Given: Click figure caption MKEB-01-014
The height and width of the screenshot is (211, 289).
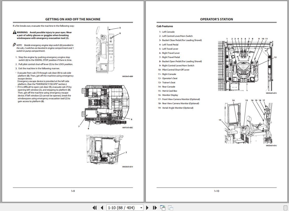Looking at the screenshot, I should tap(128, 167).
